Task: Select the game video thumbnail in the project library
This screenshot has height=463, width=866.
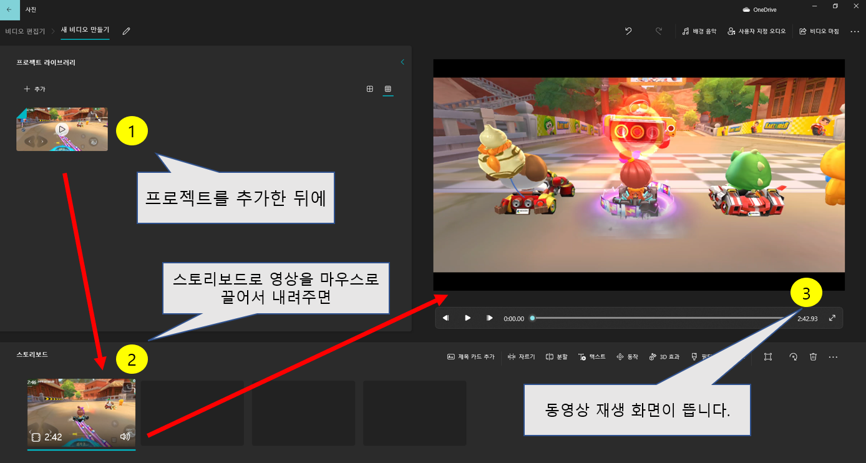Action: 62,129
